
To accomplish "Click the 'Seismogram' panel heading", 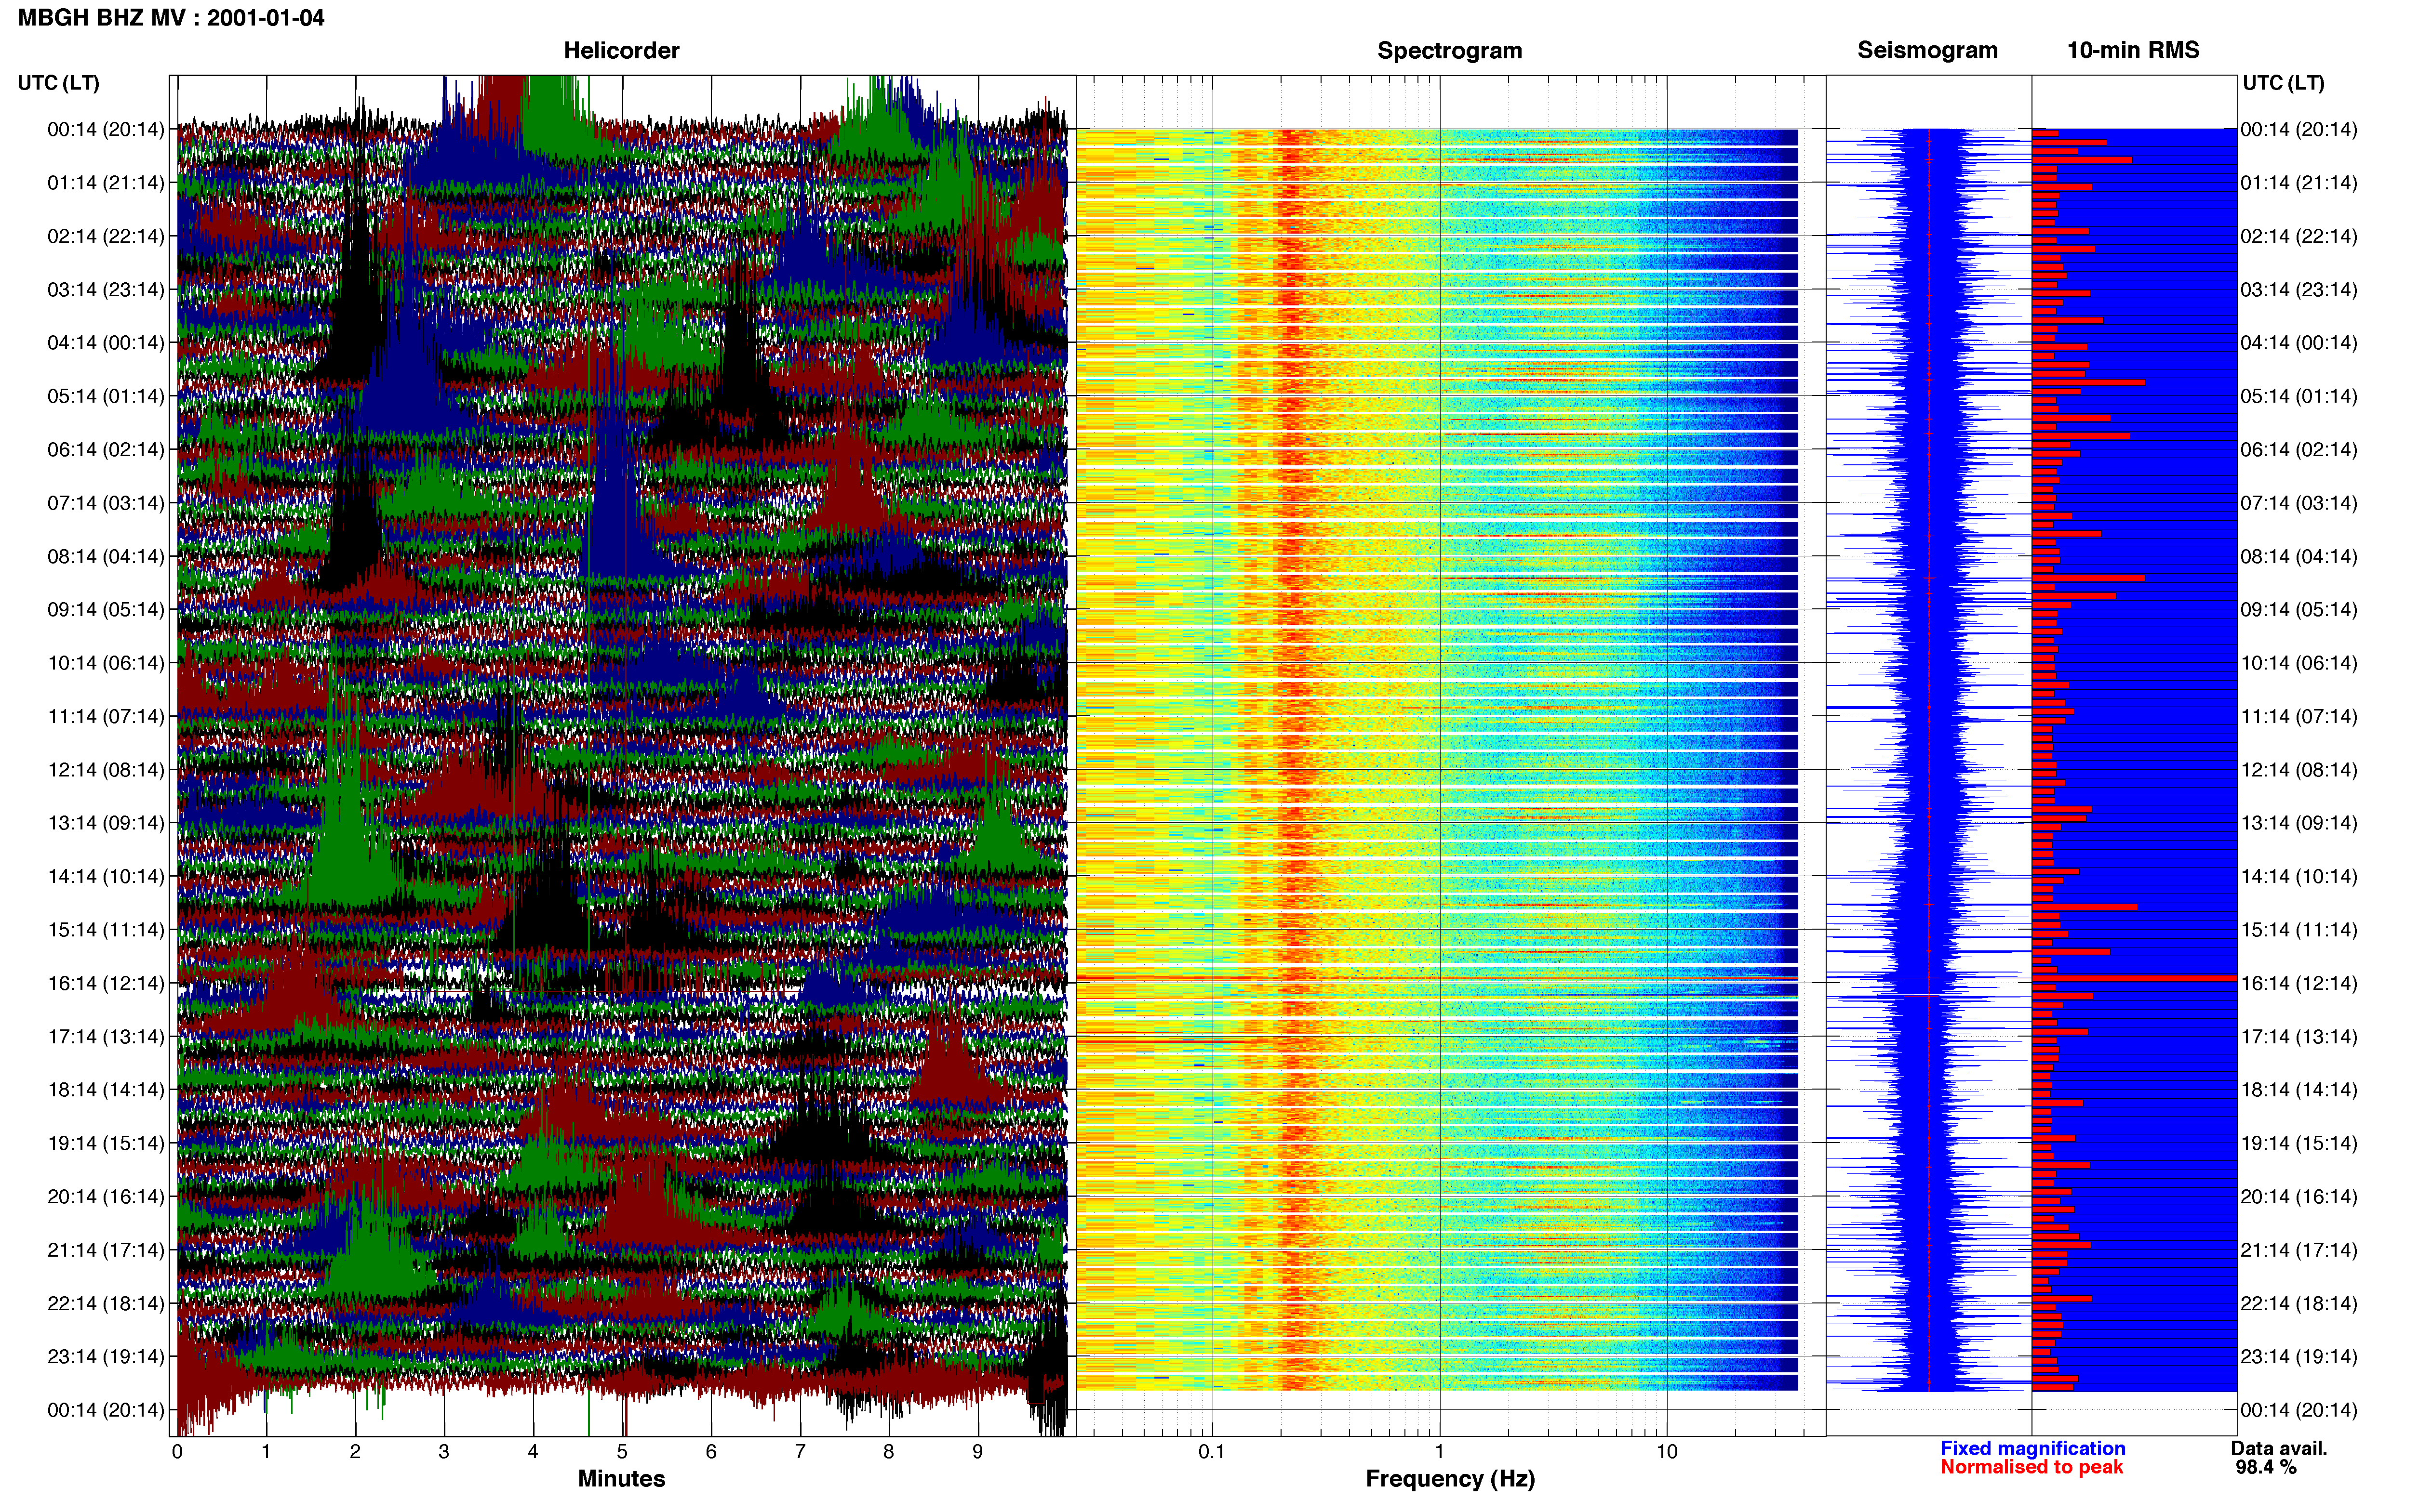I will click(1927, 50).
